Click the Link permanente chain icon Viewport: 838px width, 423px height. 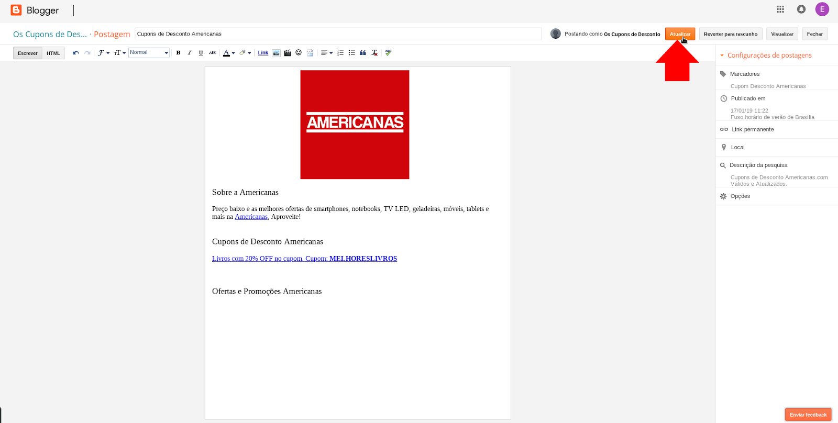[x=724, y=129]
